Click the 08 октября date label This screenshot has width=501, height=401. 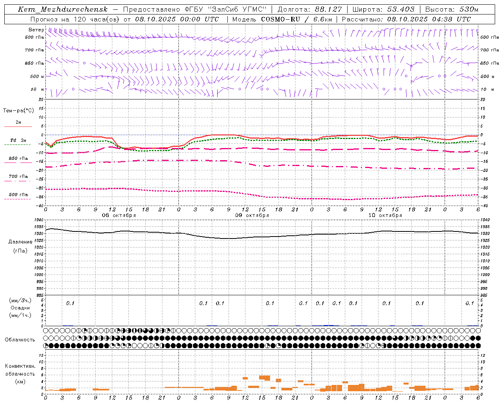119,215
